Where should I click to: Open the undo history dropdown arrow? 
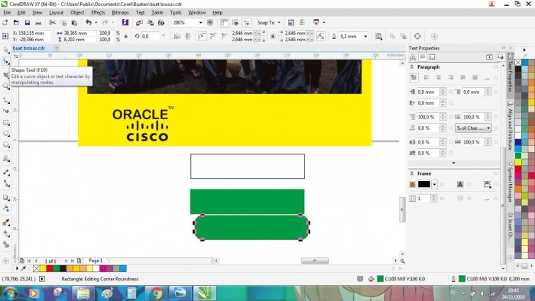click(96, 22)
